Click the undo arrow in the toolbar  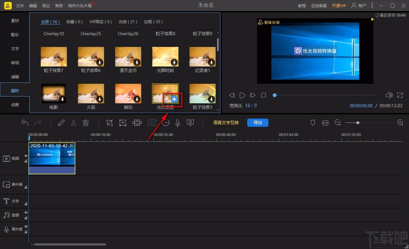tap(25, 123)
